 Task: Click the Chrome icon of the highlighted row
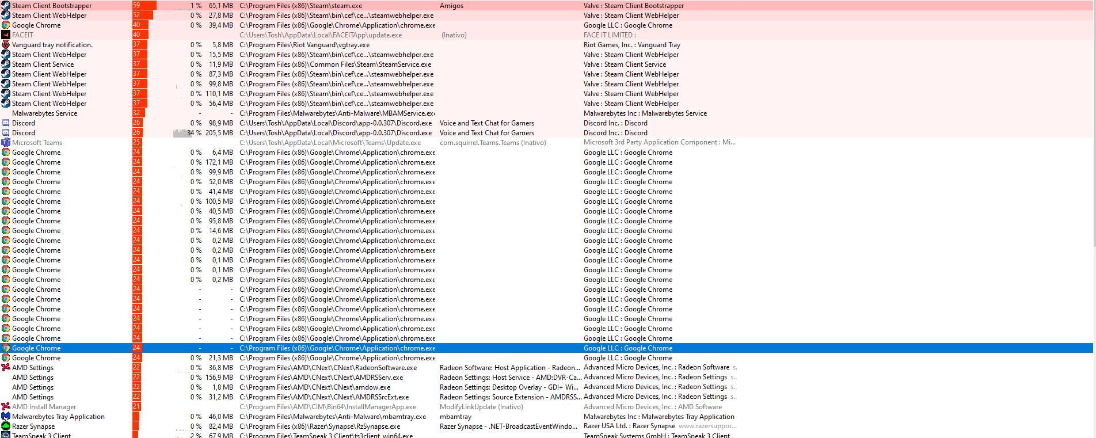(x=6, y=348)
